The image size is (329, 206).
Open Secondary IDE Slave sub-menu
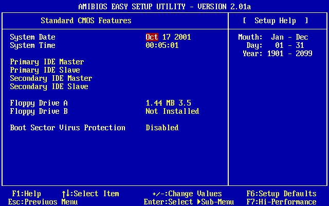point(49,87)
